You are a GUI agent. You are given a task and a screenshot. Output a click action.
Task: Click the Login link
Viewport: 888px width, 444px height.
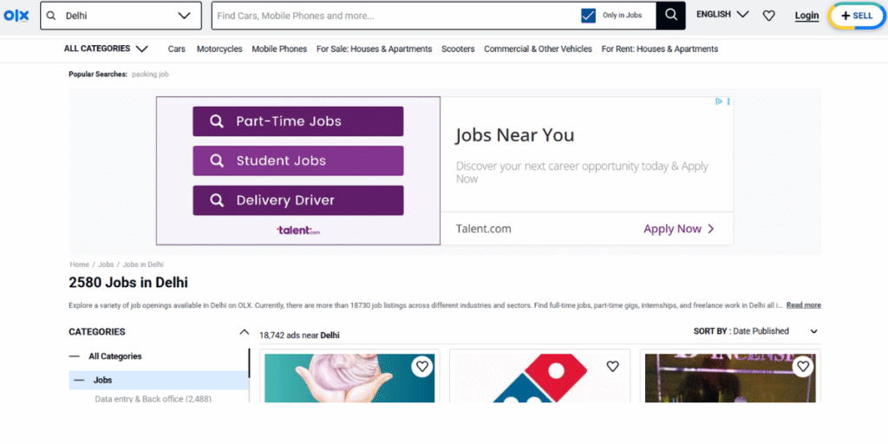(x=806, y=16)
